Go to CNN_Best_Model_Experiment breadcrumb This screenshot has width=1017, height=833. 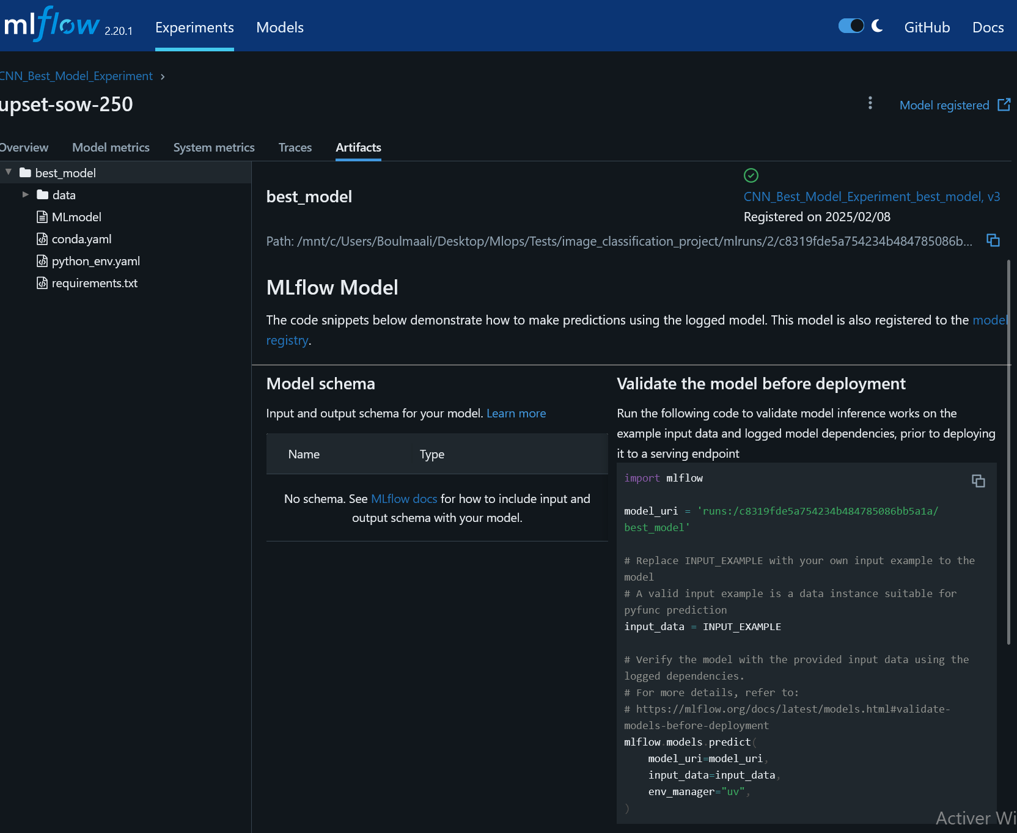tap(76, 76)
